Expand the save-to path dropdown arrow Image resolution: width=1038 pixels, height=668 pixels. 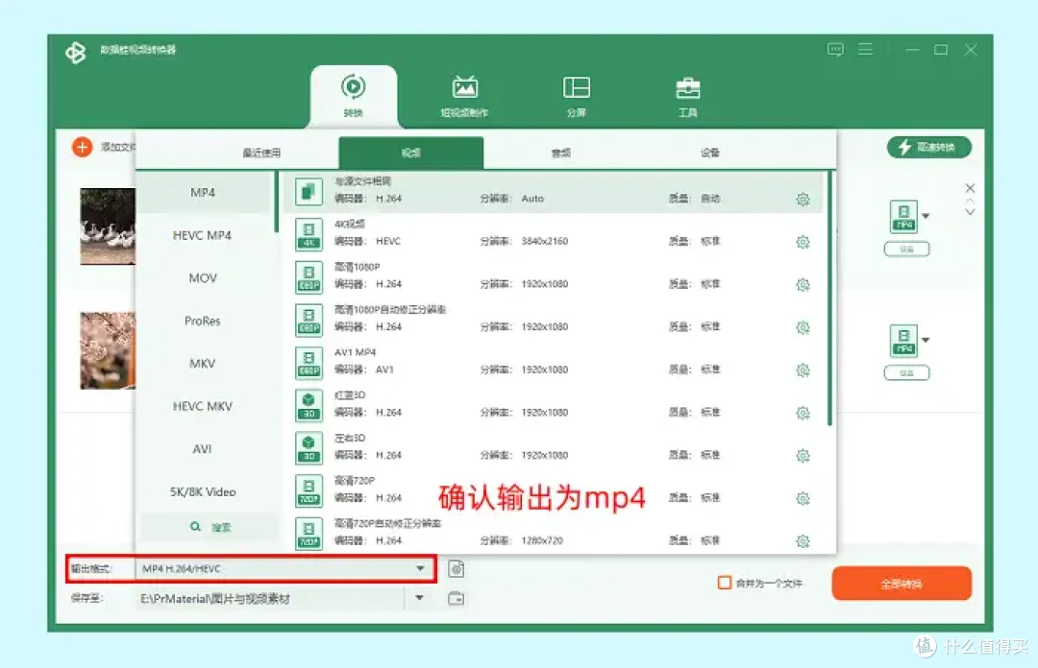pyautogui.click(x=419, y=598)
